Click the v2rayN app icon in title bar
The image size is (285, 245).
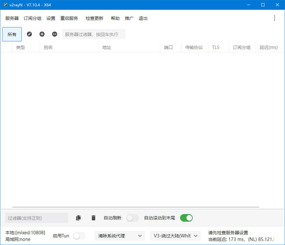(x=5, y=5)
